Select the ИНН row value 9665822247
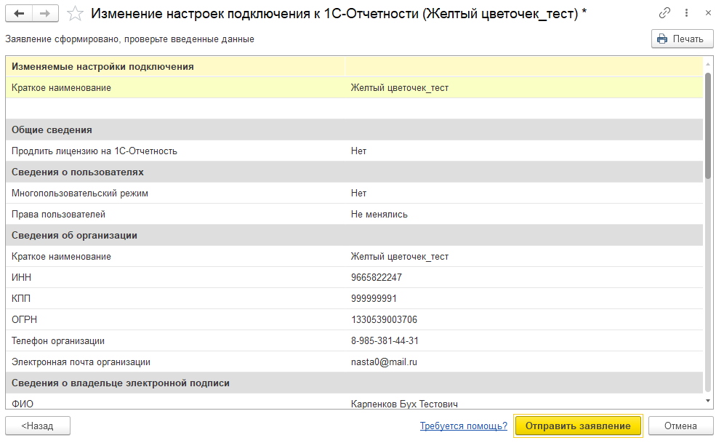The image size is (724, 443). pyautogui.click(x=376, y=277)
